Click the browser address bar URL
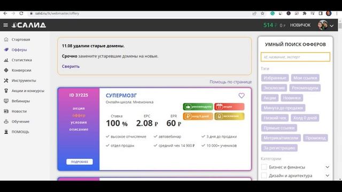 [57, 13]
